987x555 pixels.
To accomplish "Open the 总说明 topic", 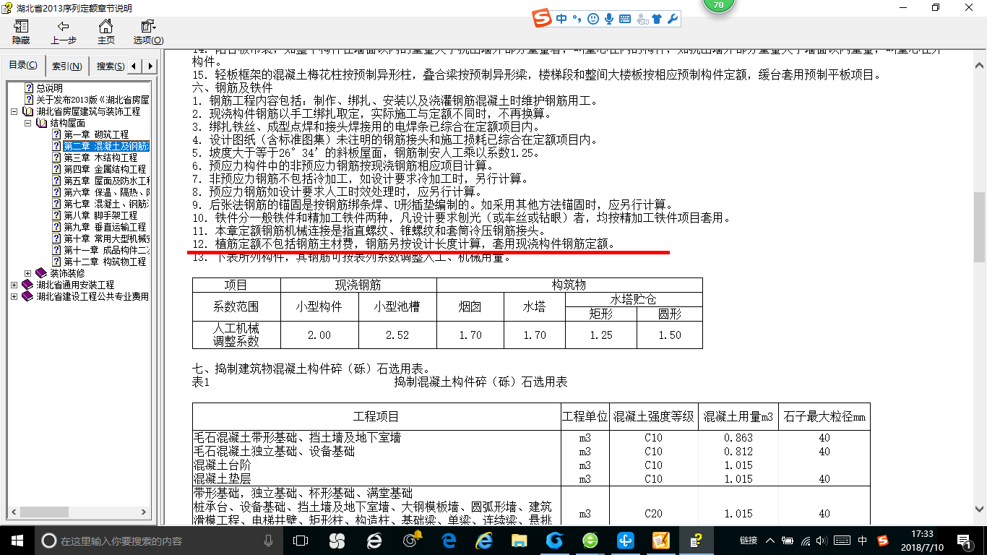I will (x=50, y=88).
